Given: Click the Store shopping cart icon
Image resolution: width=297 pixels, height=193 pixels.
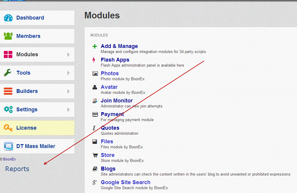Looking at the screenshot, I should point(95,155).
